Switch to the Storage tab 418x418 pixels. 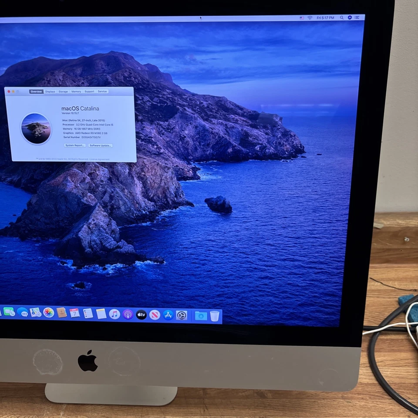point(63,91)
